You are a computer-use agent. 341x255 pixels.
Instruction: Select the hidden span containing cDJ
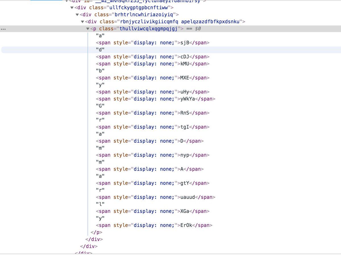point(153,57)
